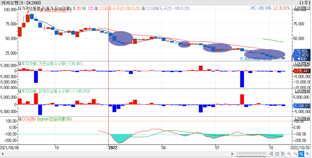Image resolution: width=312 pixels, height=158 pixels.
Task: Click the (1주) period label
Action: click(x=305, y=3)
